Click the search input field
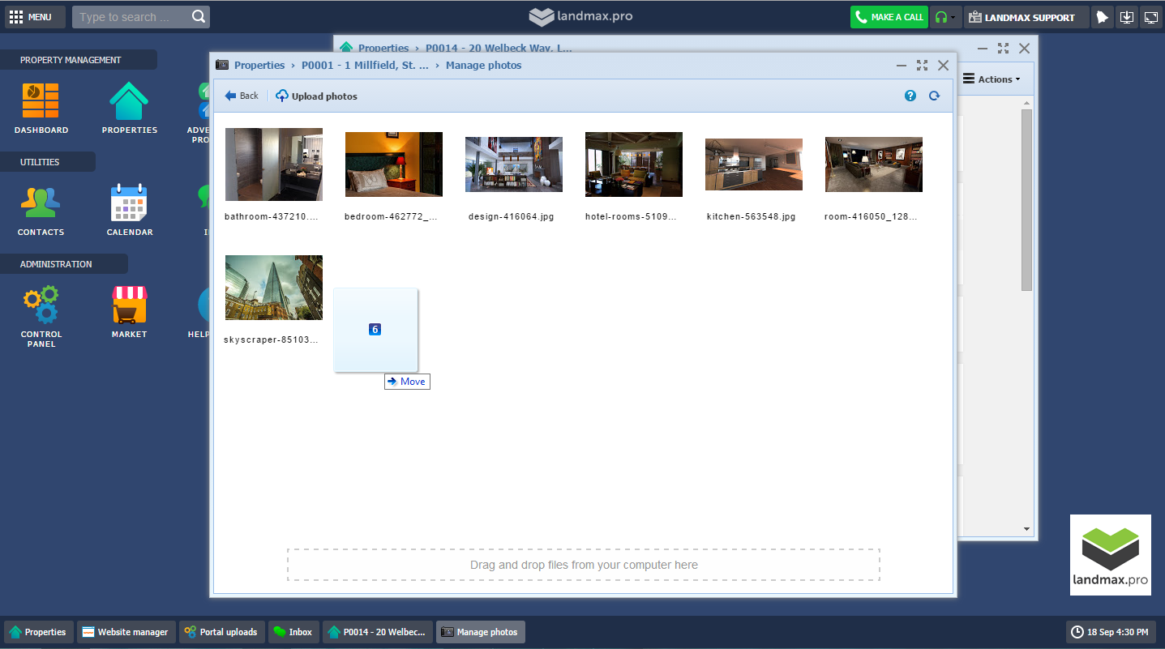The height and width of the screenshot is (649, 1165). pyautogui.click(x=133, y=17)
